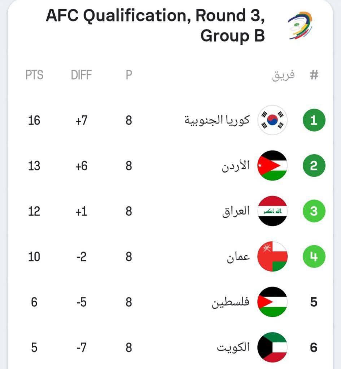Open team name الأردن
This screenshot has height=369, width=341.
pyautogui.click(x=236, y=166)
